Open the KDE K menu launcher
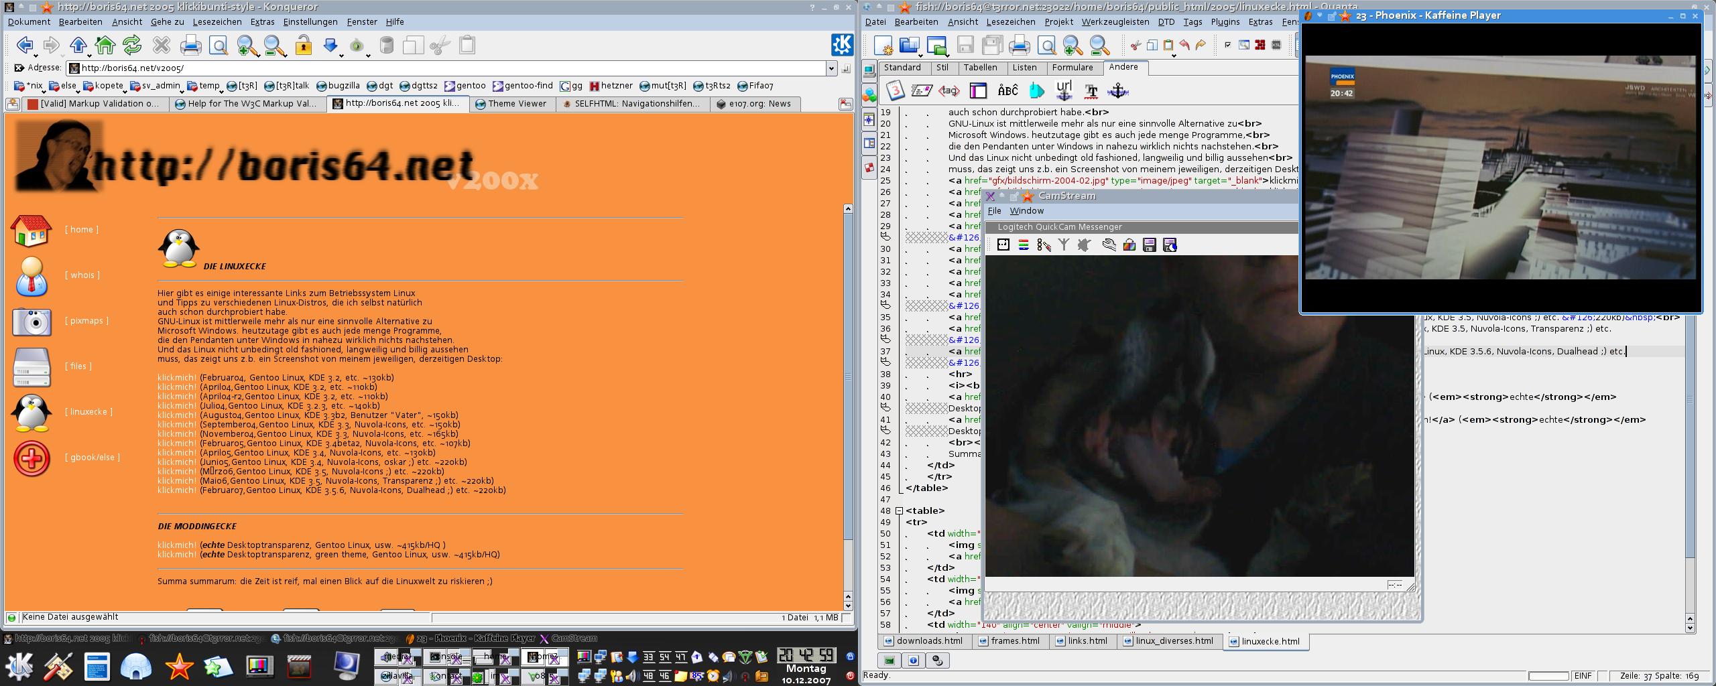Image resolution: width=1716 pixels, height=686 pixels. pyautogui.click(x=19, y=666)
